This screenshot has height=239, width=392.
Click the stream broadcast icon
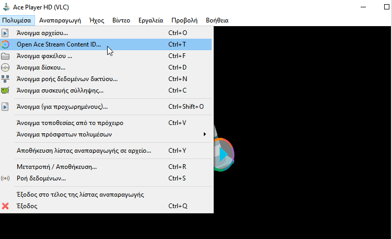(5, 178)
